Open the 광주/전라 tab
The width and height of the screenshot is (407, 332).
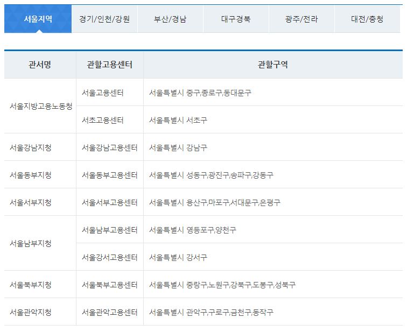(x=301, y=19)
